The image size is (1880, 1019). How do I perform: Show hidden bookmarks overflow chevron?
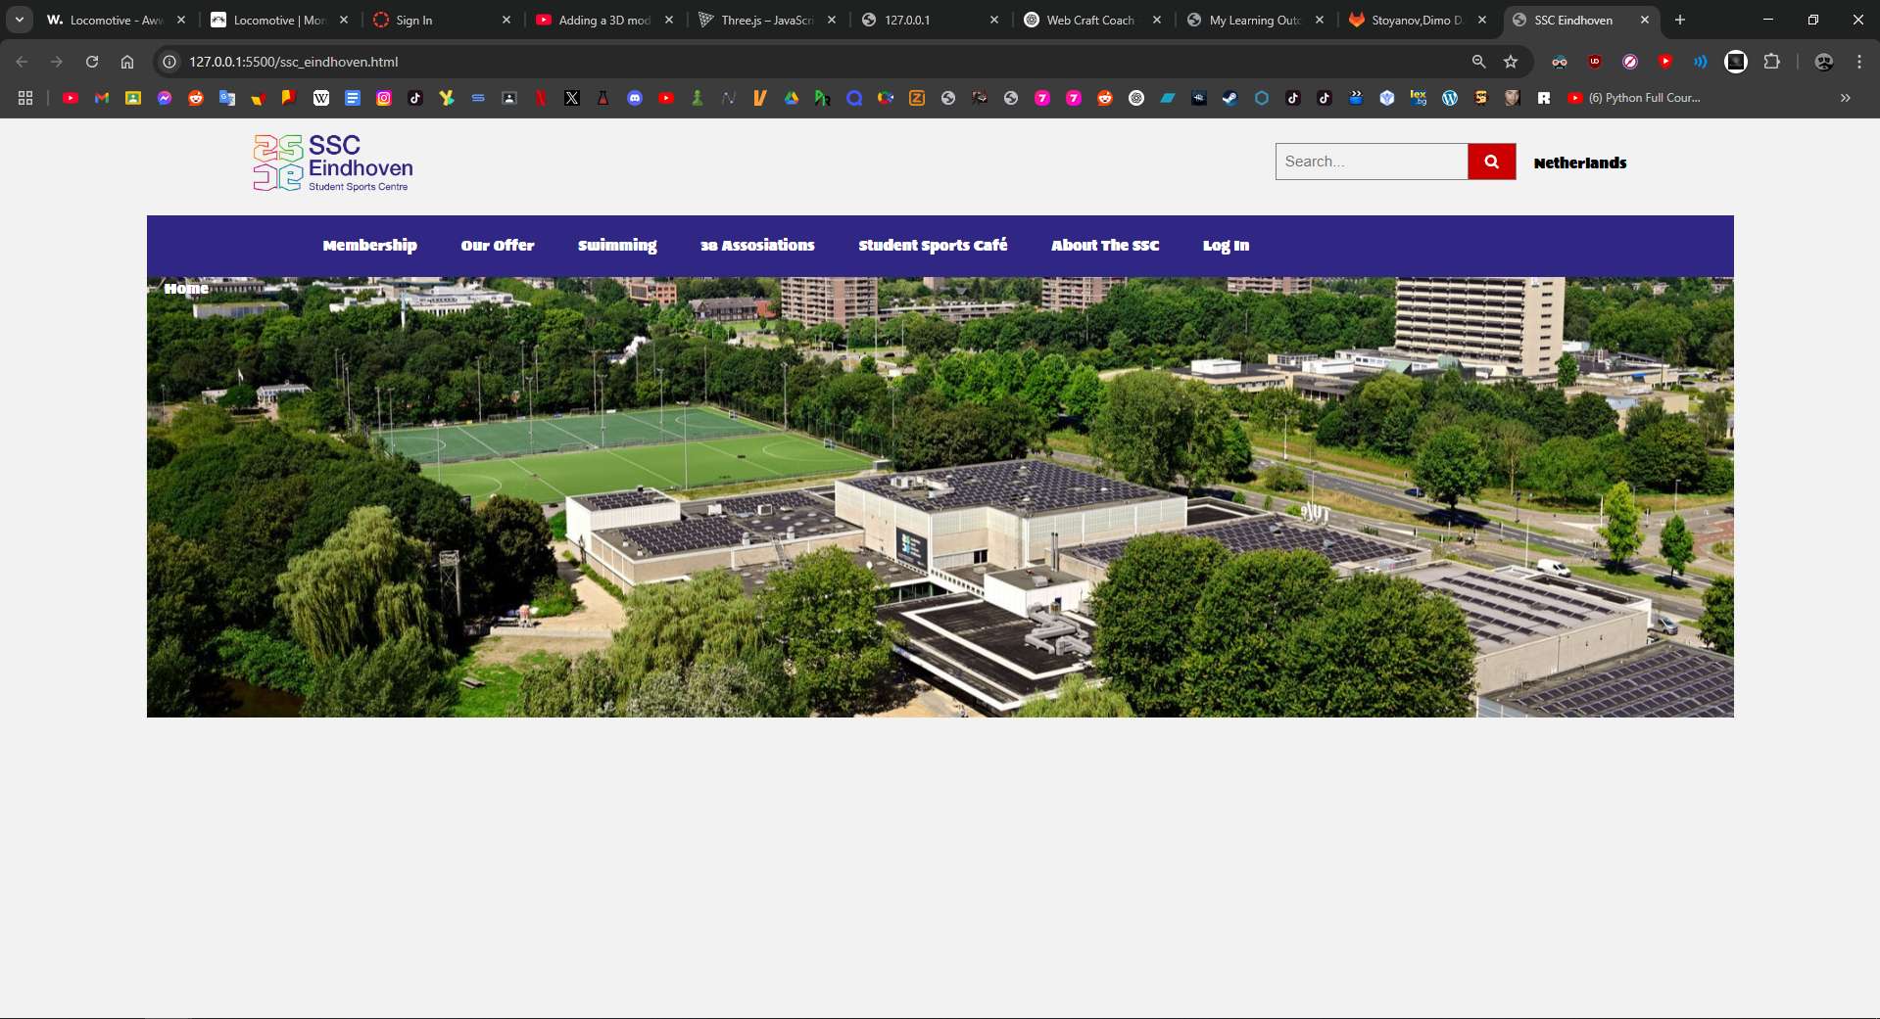[1845, 98]
